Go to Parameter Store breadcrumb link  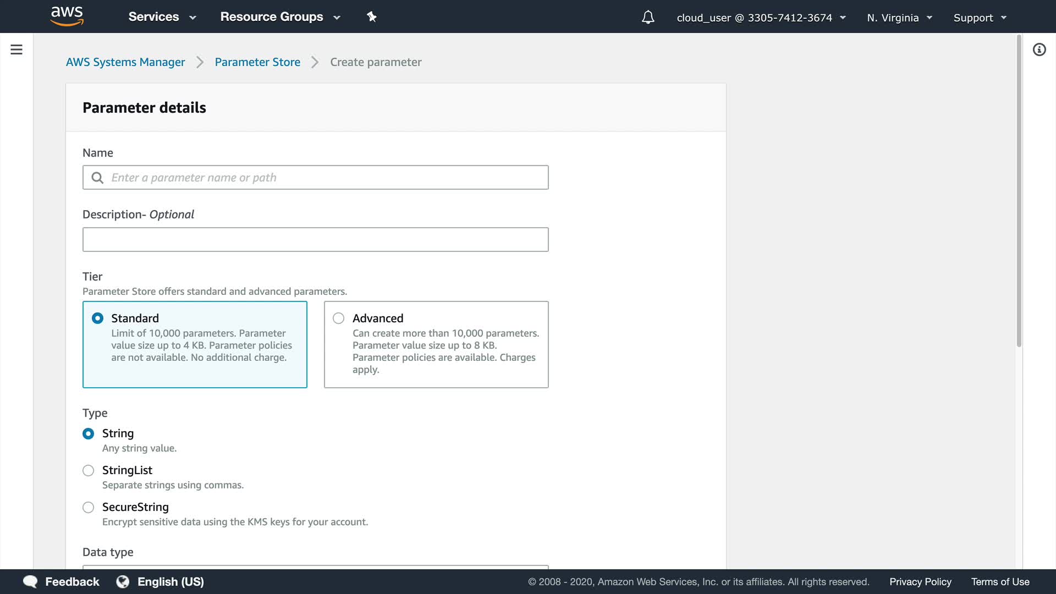(x=257, y=62)
